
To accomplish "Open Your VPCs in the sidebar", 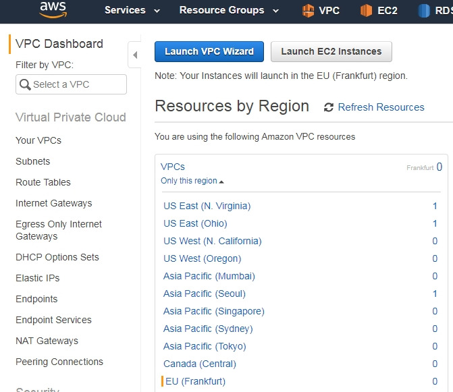I will [38, 140].
